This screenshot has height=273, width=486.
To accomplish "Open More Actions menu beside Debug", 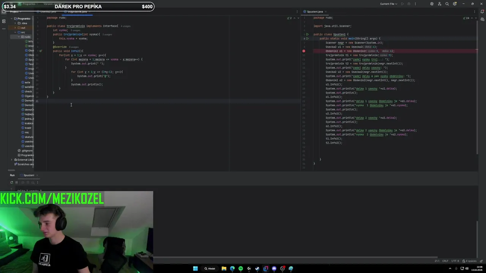I will [415, 4].
